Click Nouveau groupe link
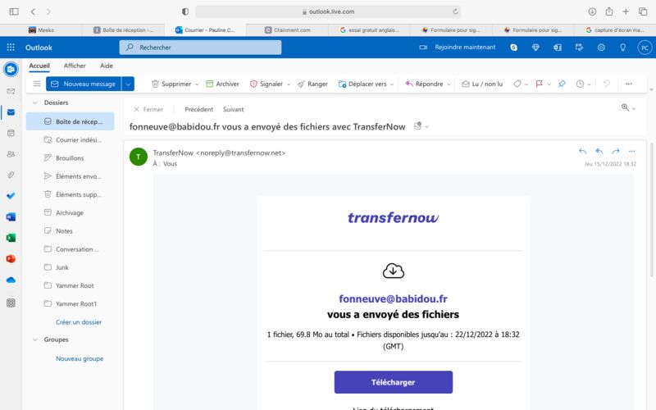 pyautogui.click(x=80, y=358)
